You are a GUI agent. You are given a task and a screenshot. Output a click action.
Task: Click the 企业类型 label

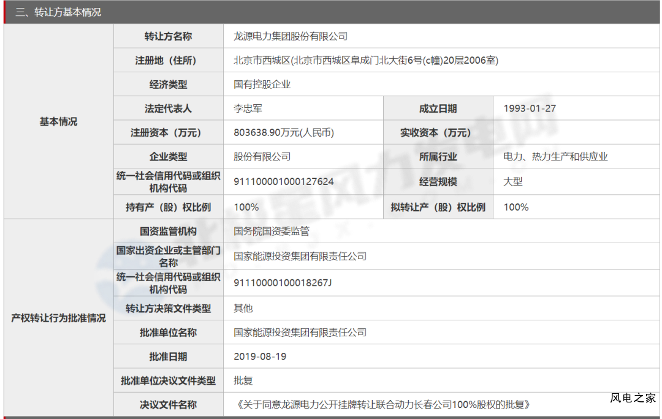168,157
